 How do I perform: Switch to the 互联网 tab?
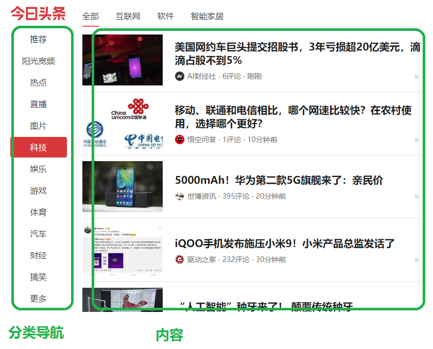128,16
